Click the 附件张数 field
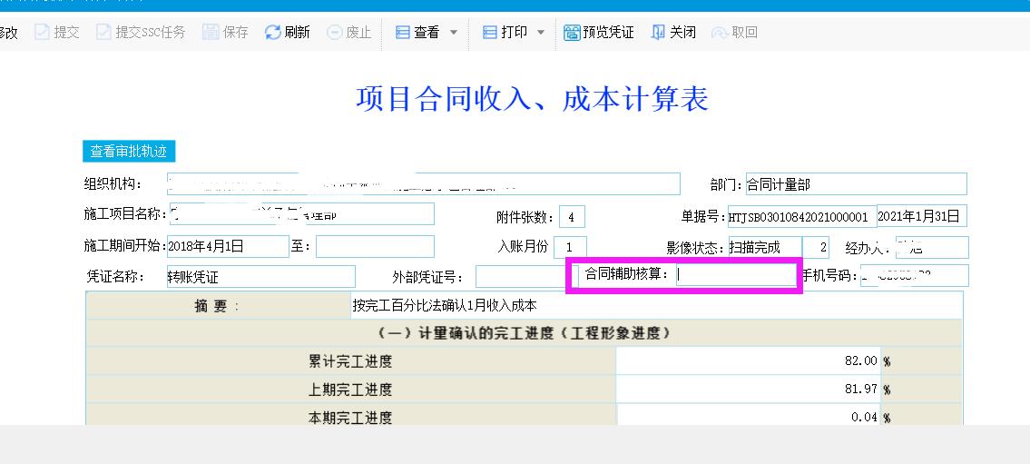Viewport: 1030px width, 464px height. [572, 217]
